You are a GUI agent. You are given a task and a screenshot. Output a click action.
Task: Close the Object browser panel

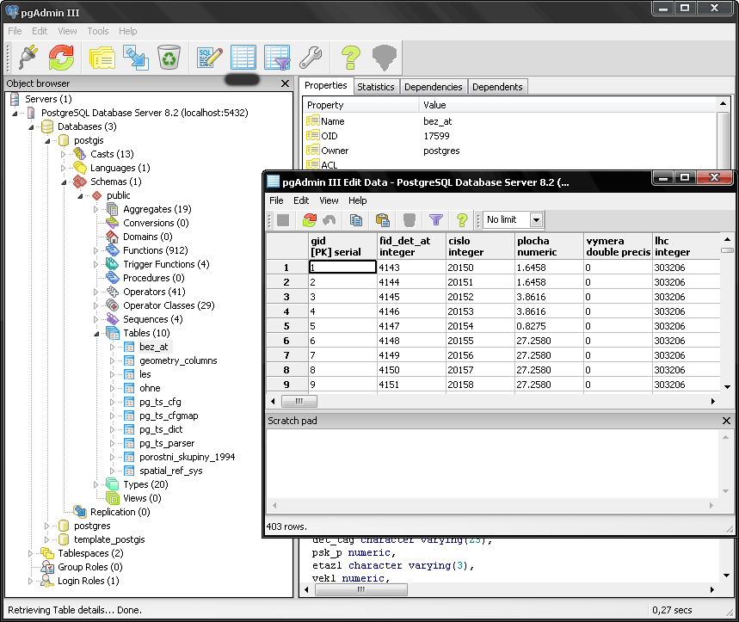[x=285, y=83]
